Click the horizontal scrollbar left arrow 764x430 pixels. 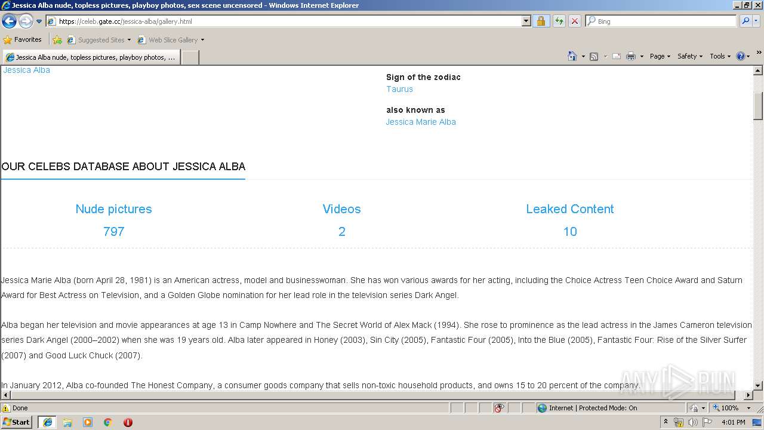pos(5,395)
